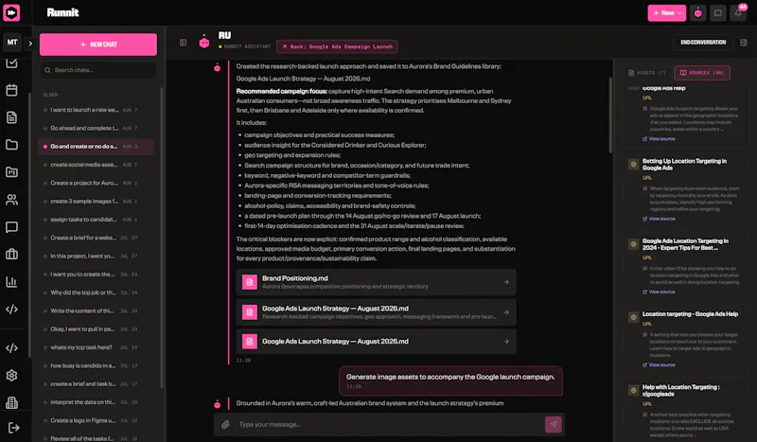
Task: Open the briefcase sidebar icon
Action: pyautogui.click(x=12, y=254)
